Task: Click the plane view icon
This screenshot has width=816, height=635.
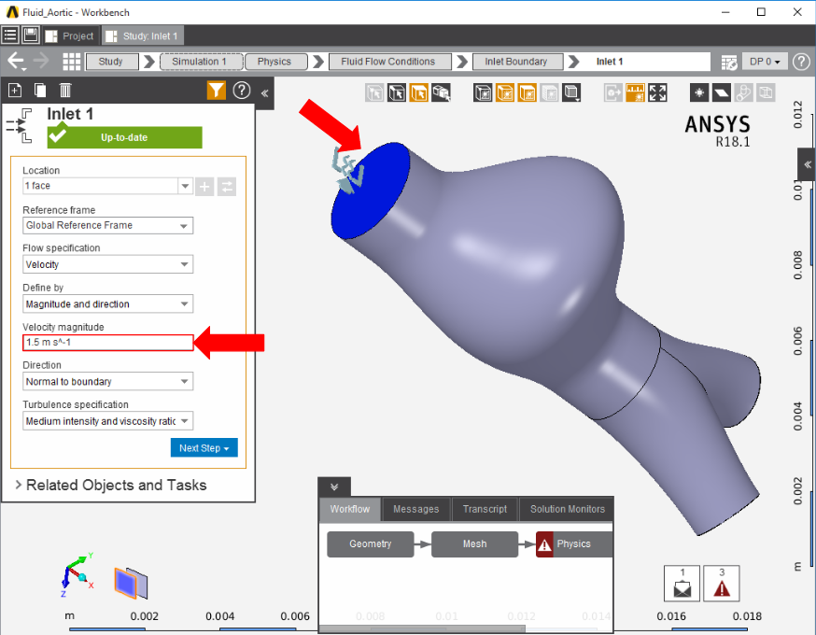Action: coord(722,93)
